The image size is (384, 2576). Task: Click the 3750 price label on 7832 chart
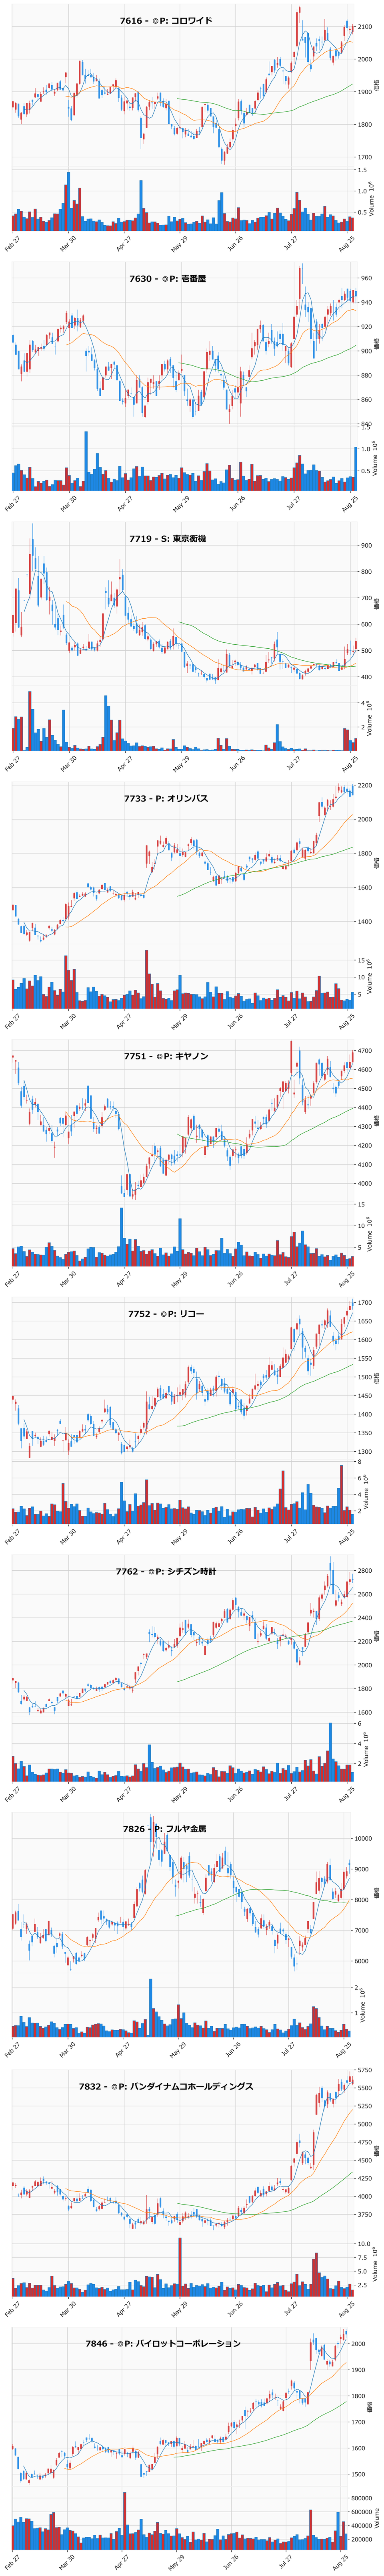[x=366, y=2215]
